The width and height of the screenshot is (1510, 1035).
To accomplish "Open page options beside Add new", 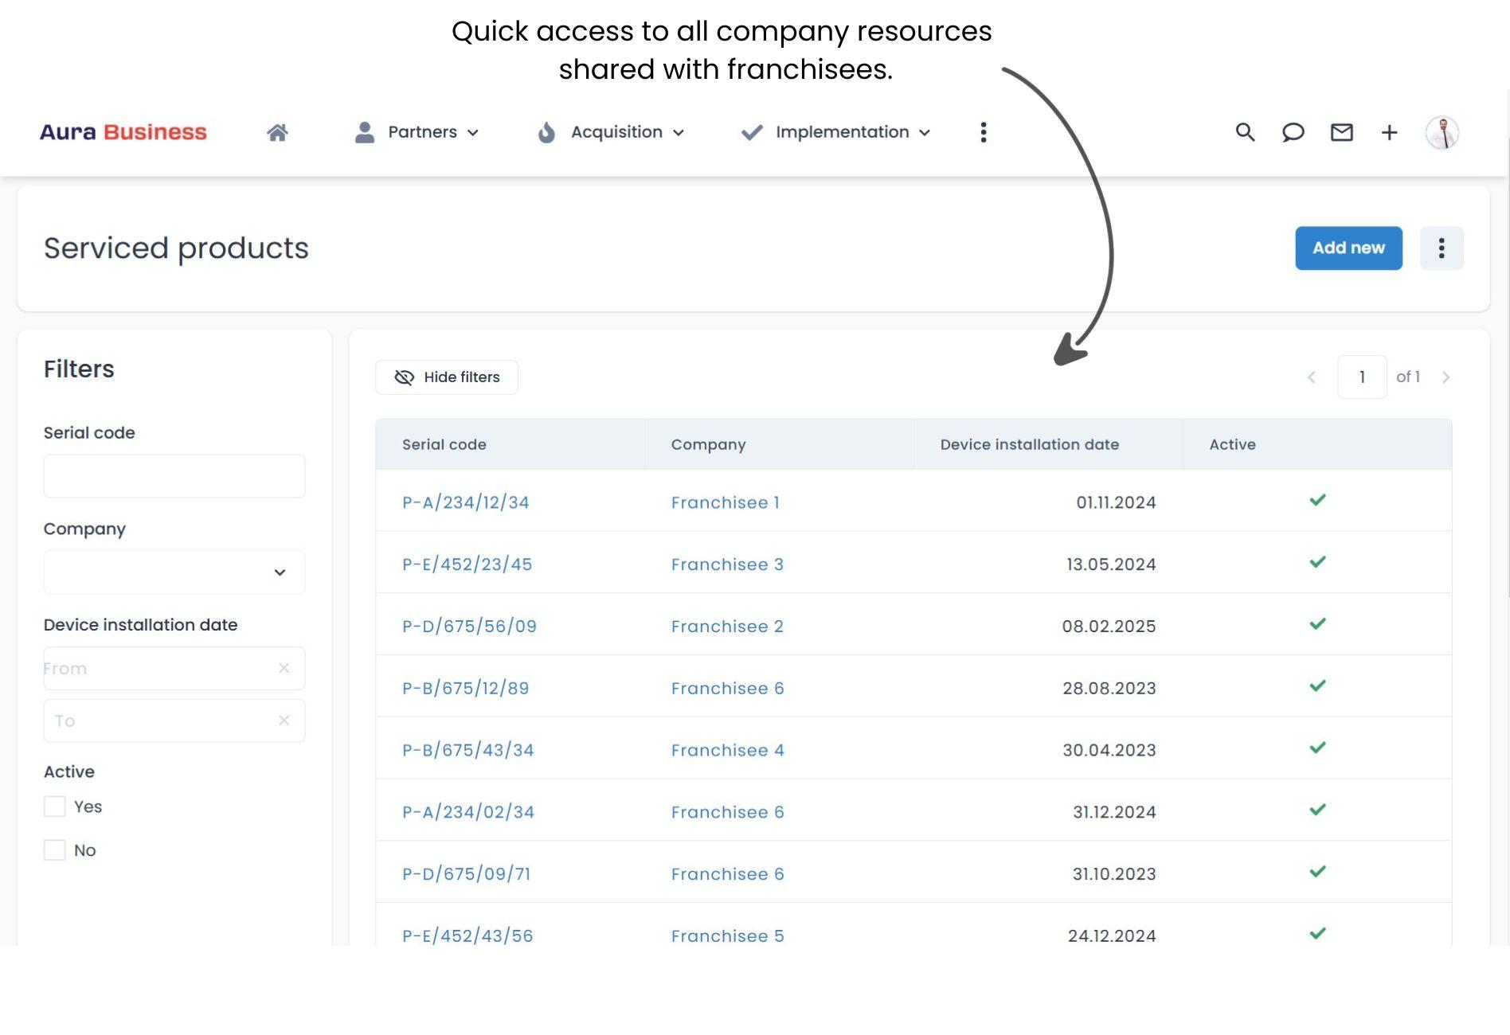I will (1441, 248).
